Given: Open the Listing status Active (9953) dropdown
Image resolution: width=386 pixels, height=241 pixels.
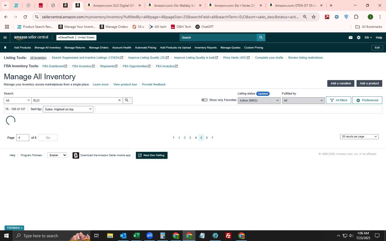Looking at the screenshot, I should click(x=259, y=100).
